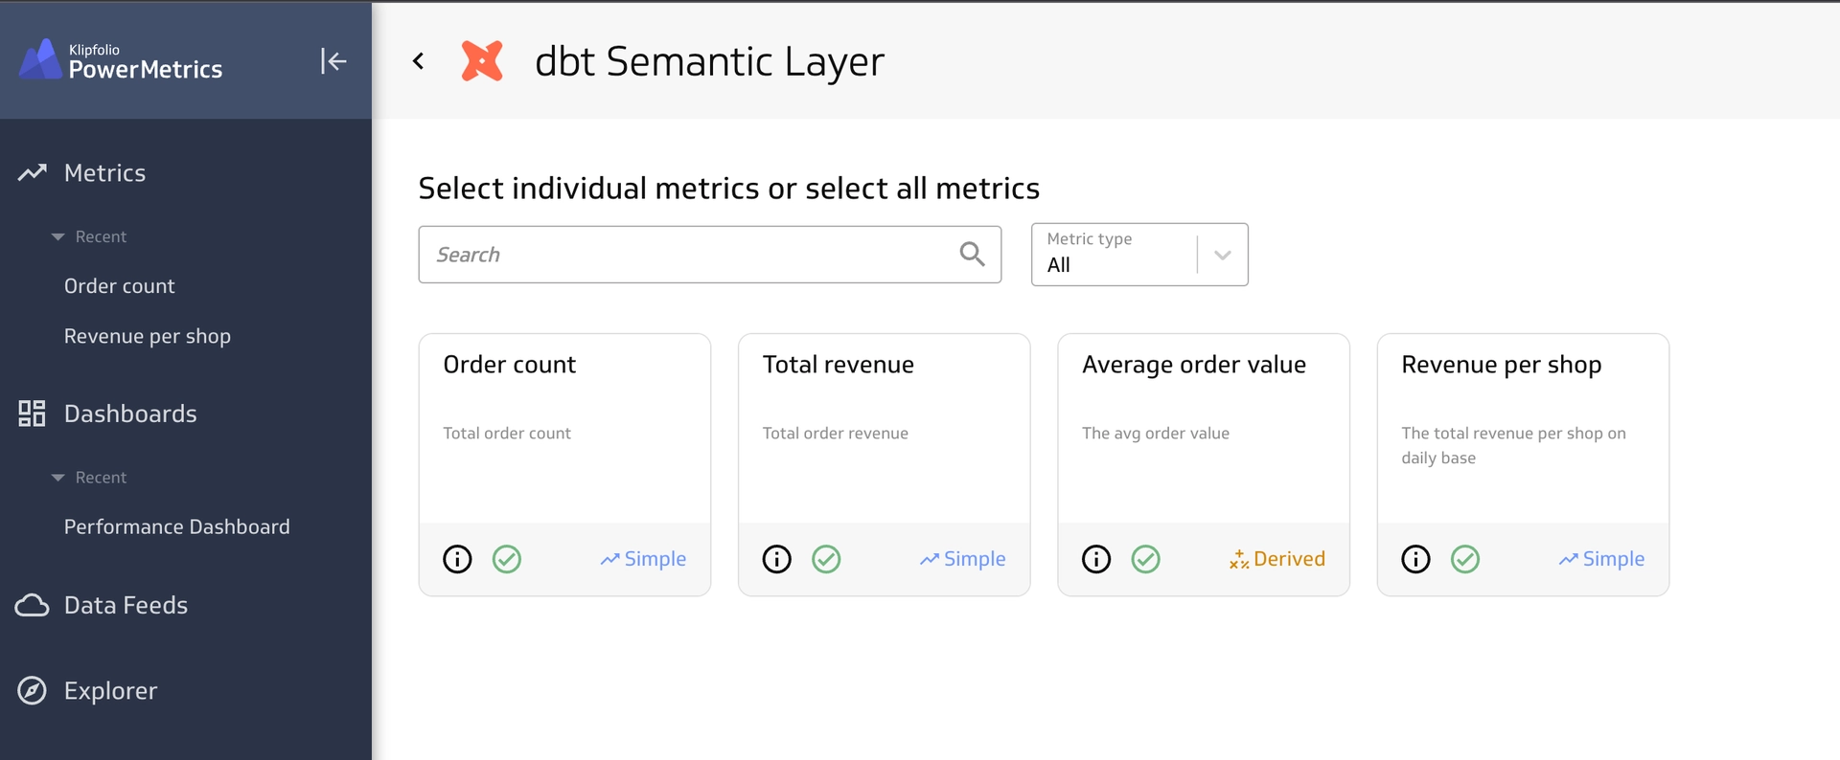
Task: Go back using the left chevron
Action: tap(419, 61)
